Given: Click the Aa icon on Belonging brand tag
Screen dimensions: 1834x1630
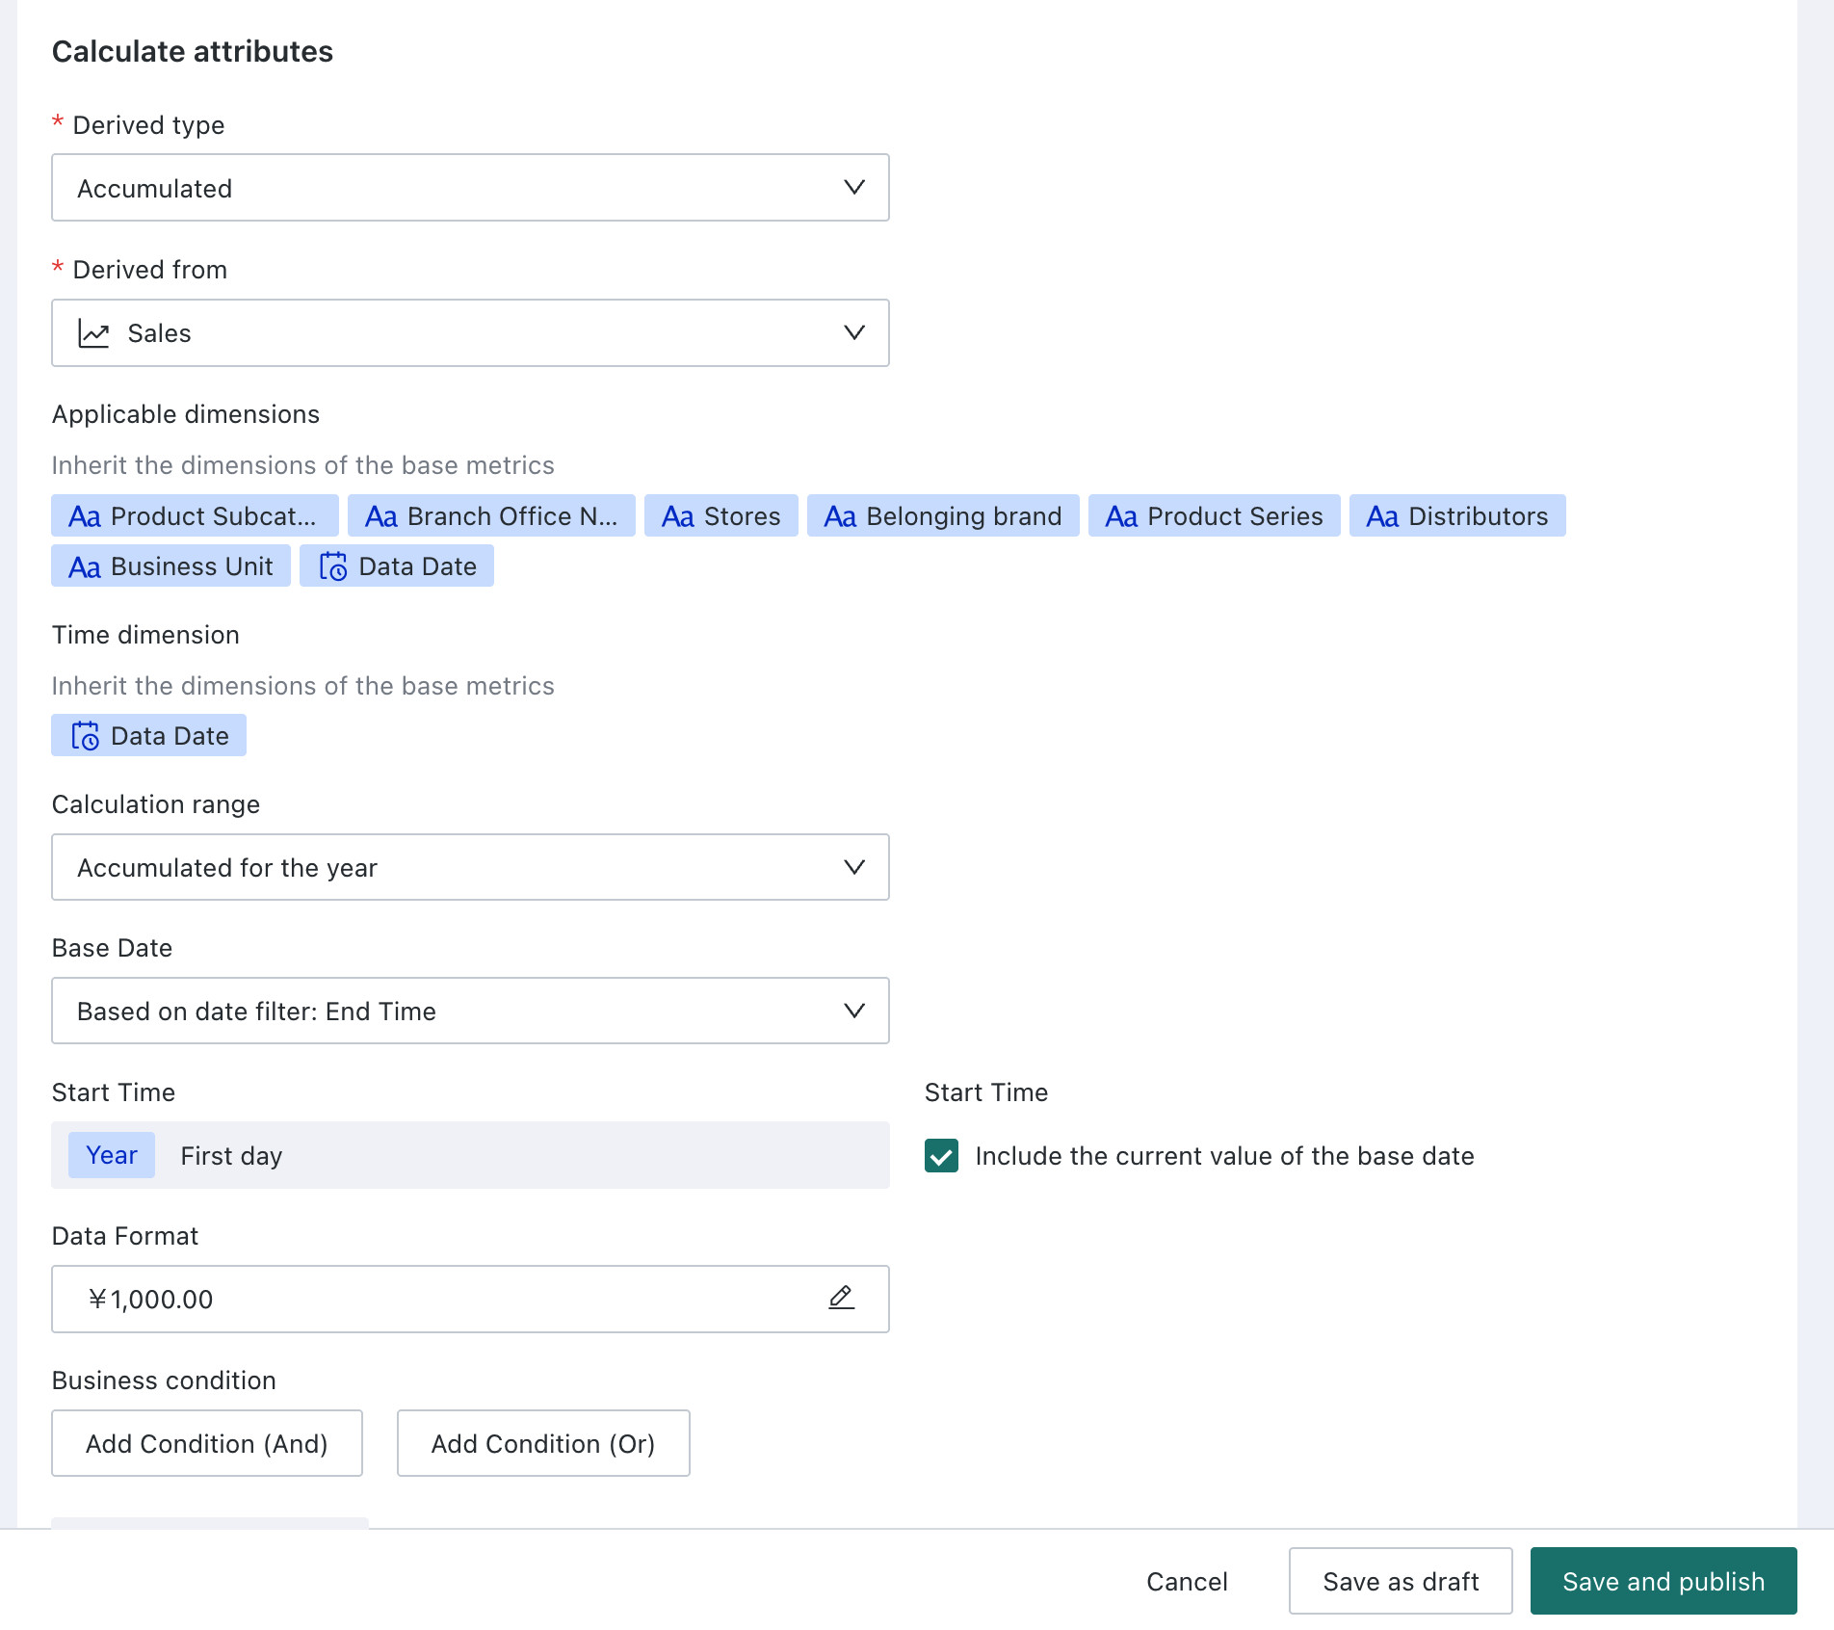Looking at the screenshot, I should (841, 516).
